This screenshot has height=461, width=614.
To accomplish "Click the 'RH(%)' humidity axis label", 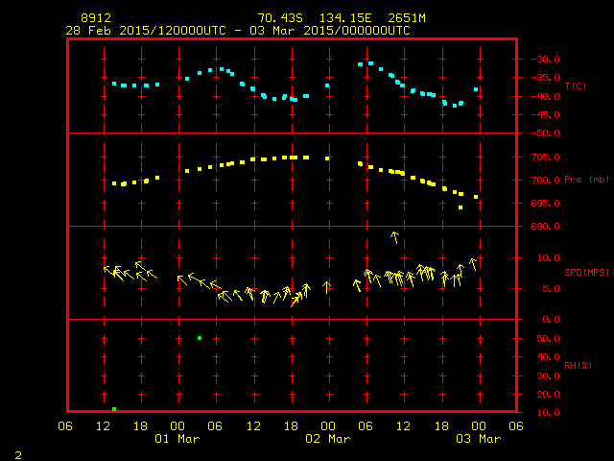I will click(x=578, y=365).
